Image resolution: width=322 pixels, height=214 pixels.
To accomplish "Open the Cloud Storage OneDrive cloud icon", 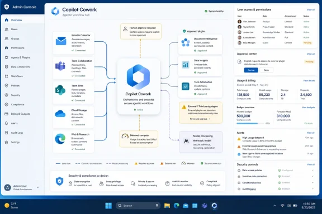I will click(x=60, y=114).
